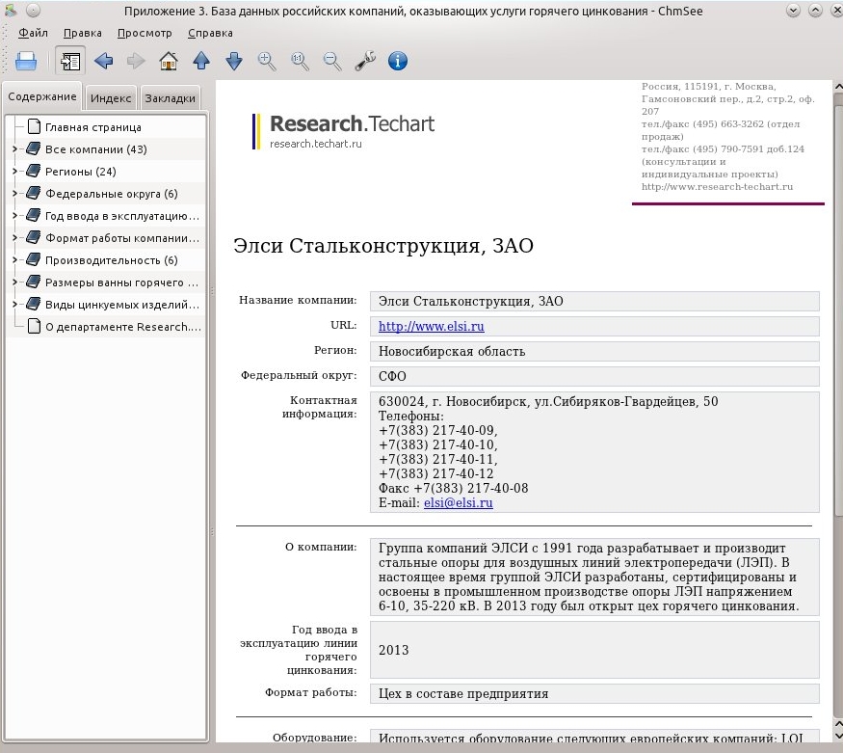Image resolution: width=843 pixels, height=753 pixels.
Task: Go forward with the grayed right arrow
Action: click(136, 61)
